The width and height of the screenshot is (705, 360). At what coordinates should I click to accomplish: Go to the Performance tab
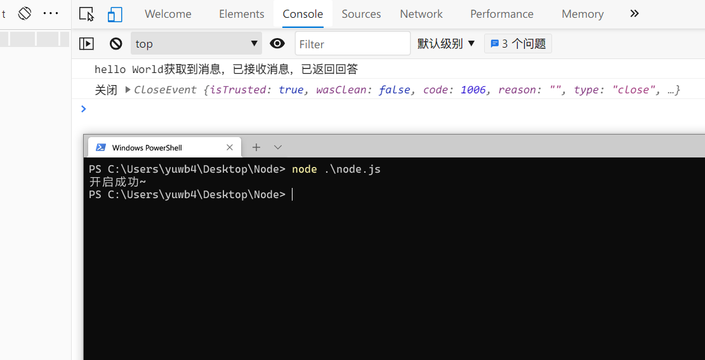pyautogui.click(x=502, y=14)
